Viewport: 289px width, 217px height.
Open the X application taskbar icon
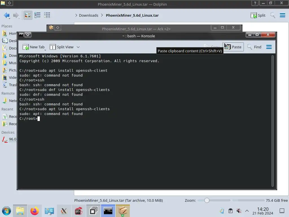click(64, 211)
